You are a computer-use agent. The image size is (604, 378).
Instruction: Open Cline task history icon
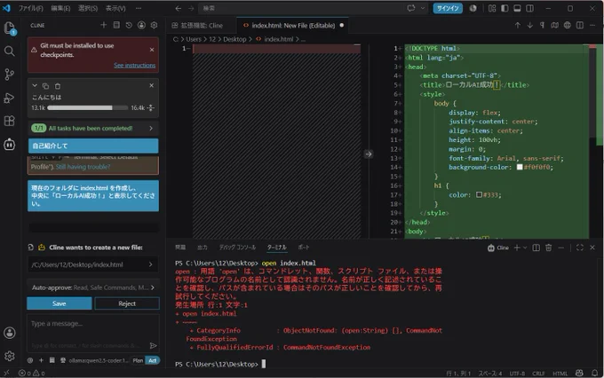[129, 25]
